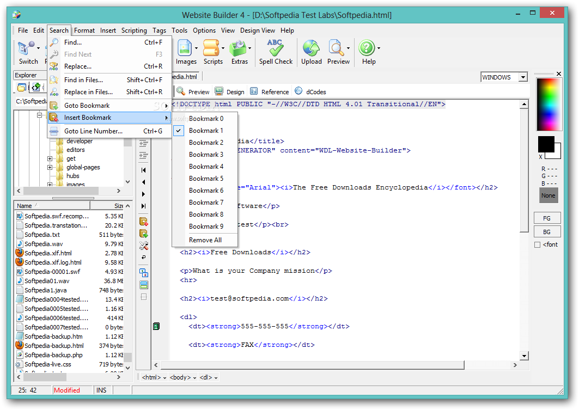Viewport: 579px width, 410px height.
Task: Click the FG color button
Action: (547, 218)
